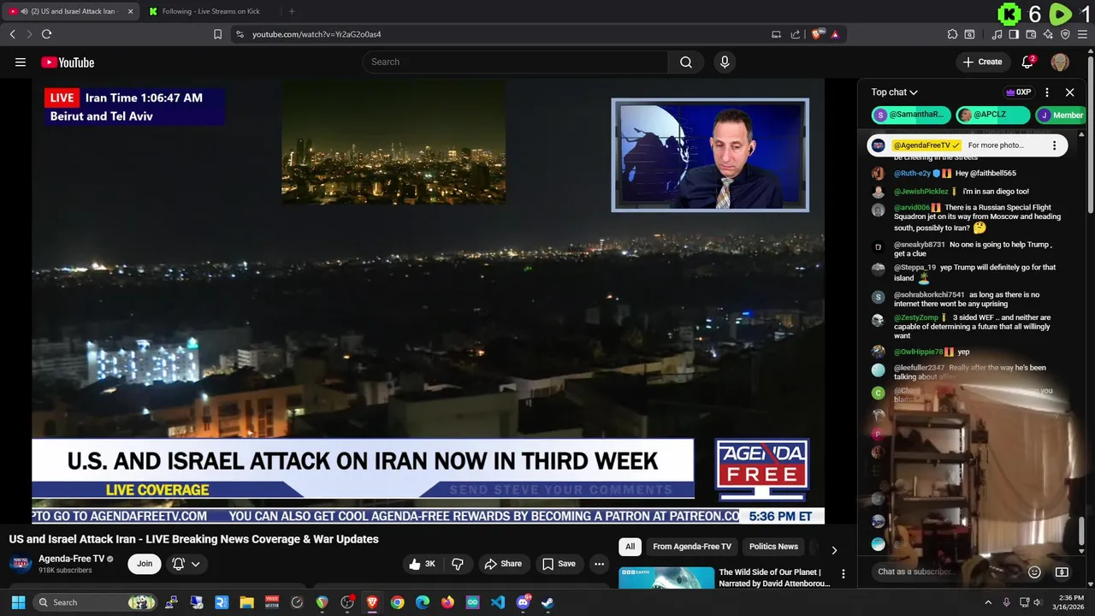
Task: Open the YouTube guide hamburger menu
Action: click(21, 62)
